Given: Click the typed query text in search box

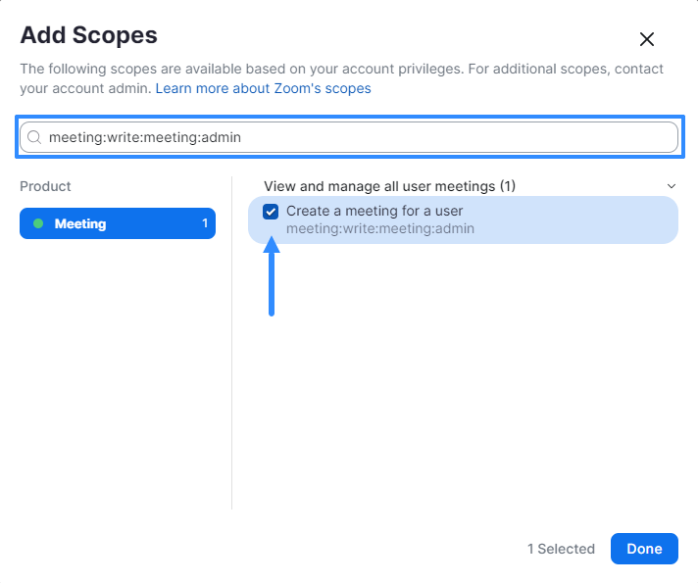Looking at the screenshot, I should click(x=145, y=137).
